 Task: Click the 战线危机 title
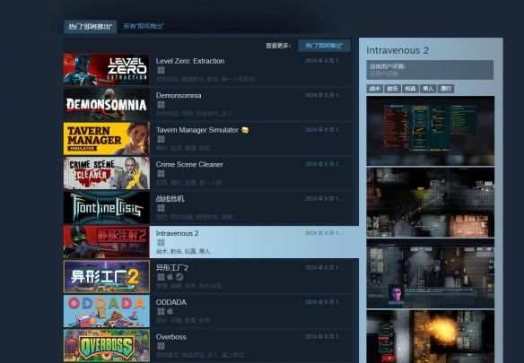tap(170, 199)
